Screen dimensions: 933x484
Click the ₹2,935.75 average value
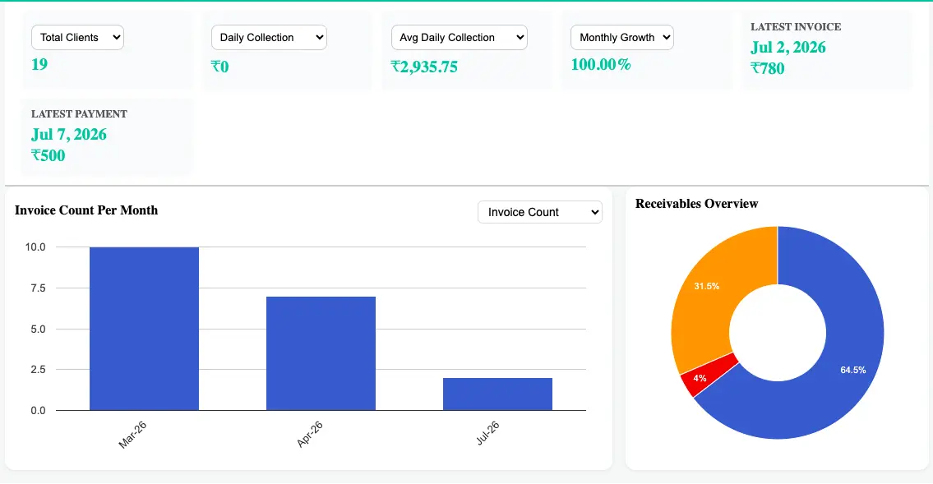[x=424, y=67]
